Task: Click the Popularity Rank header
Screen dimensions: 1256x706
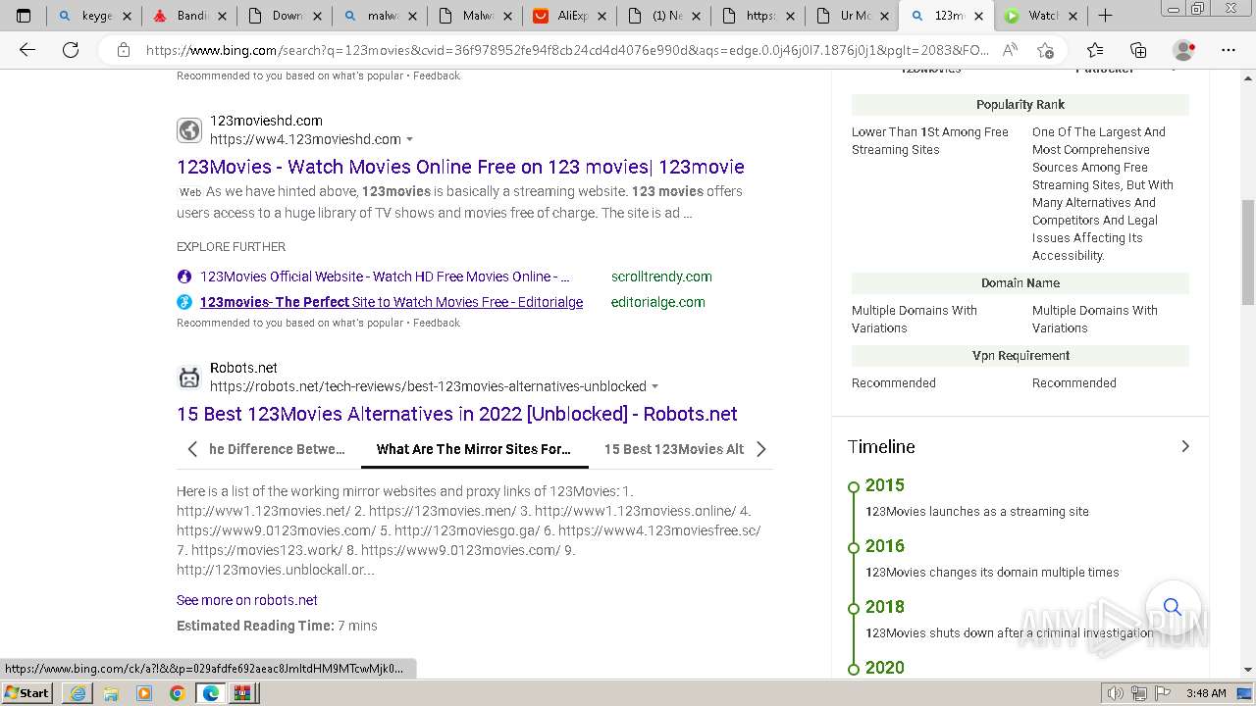Action: pos(1020,105)
